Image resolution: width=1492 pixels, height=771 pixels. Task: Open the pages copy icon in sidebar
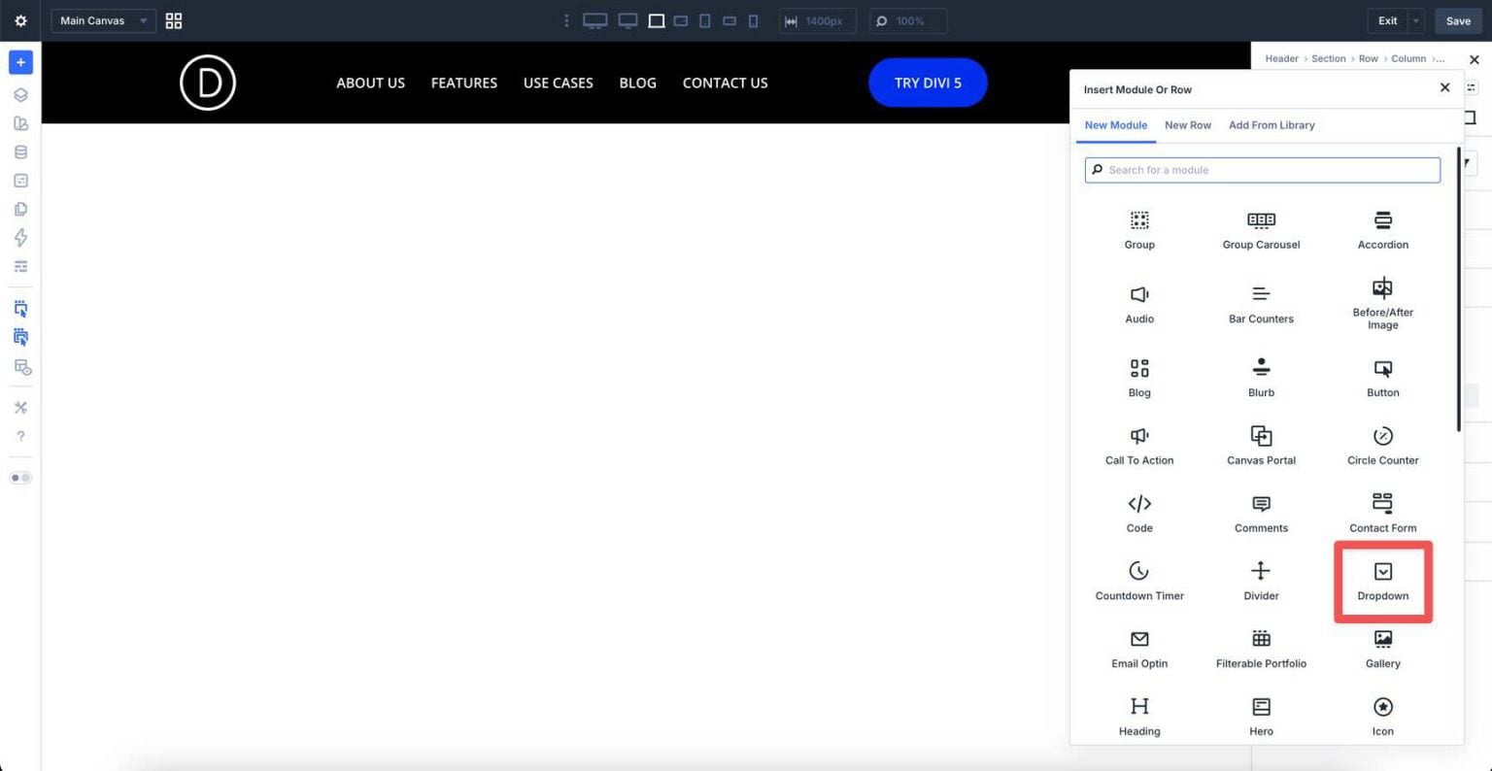point(20,210)
